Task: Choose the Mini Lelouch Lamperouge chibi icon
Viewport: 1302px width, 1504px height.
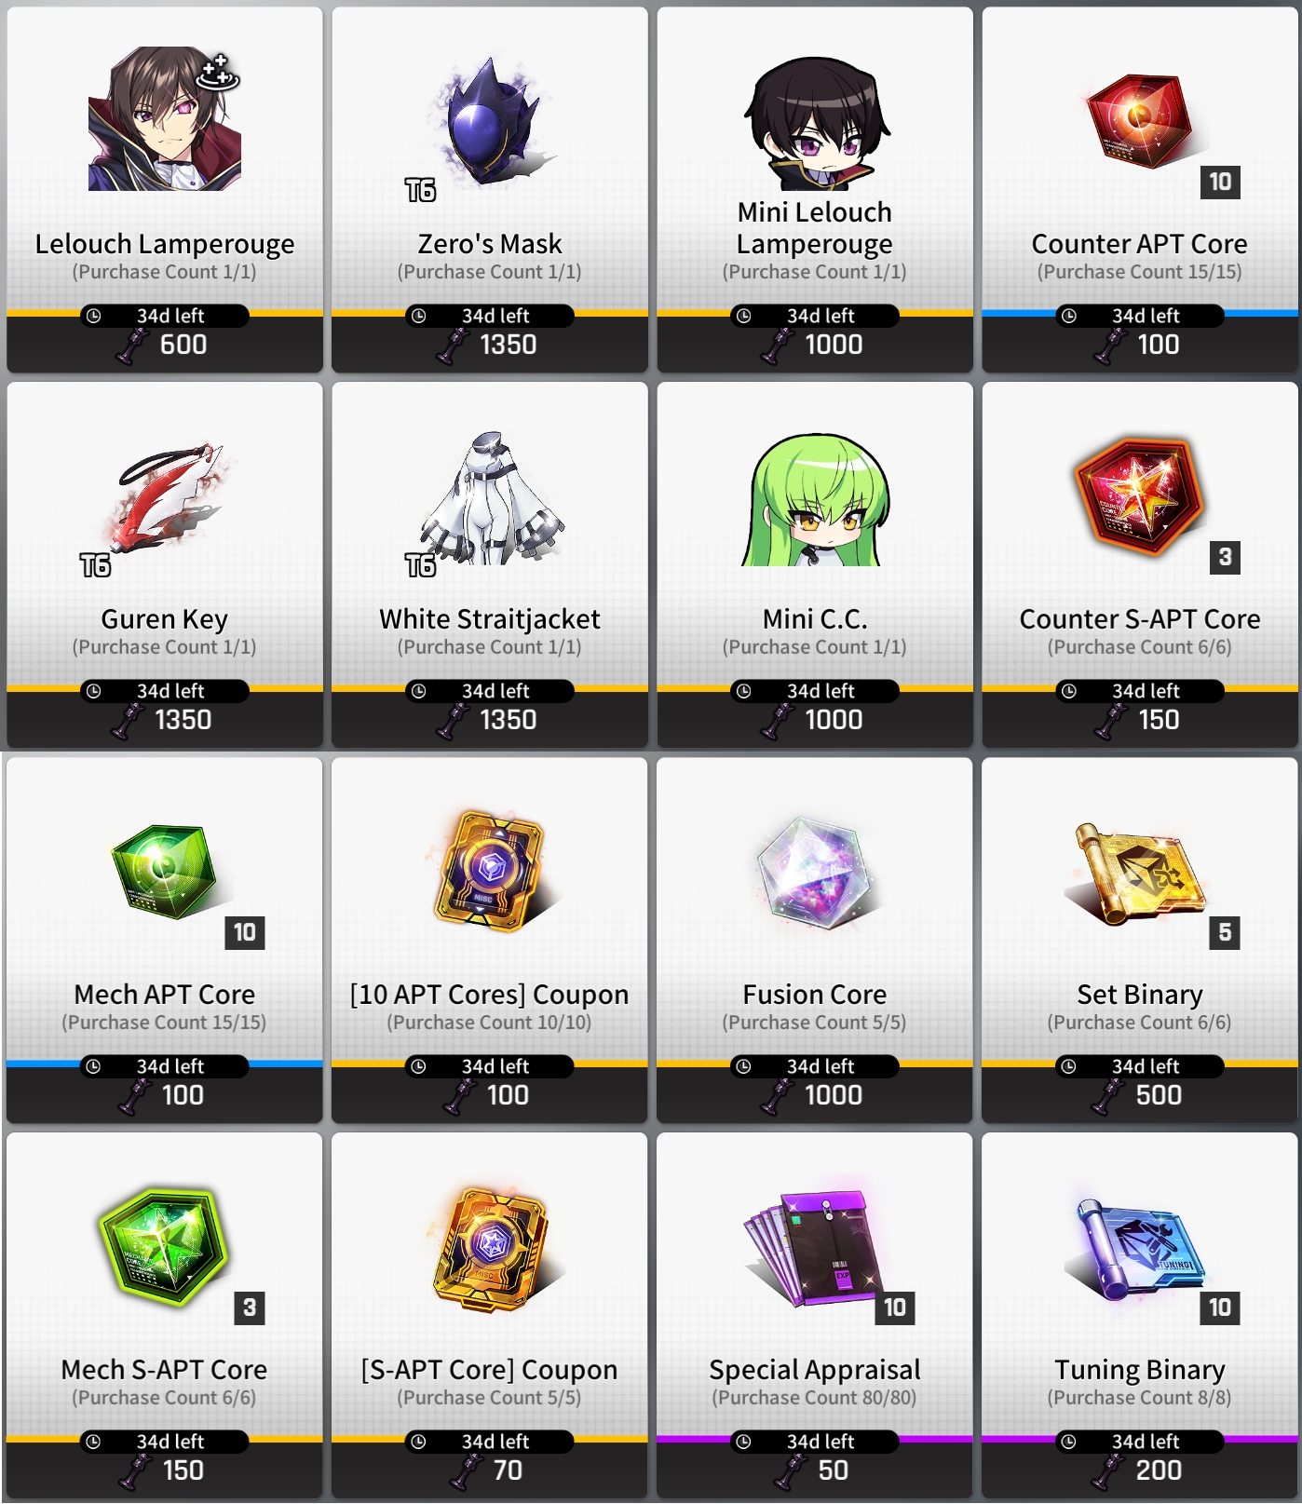Action: [816, 124]
